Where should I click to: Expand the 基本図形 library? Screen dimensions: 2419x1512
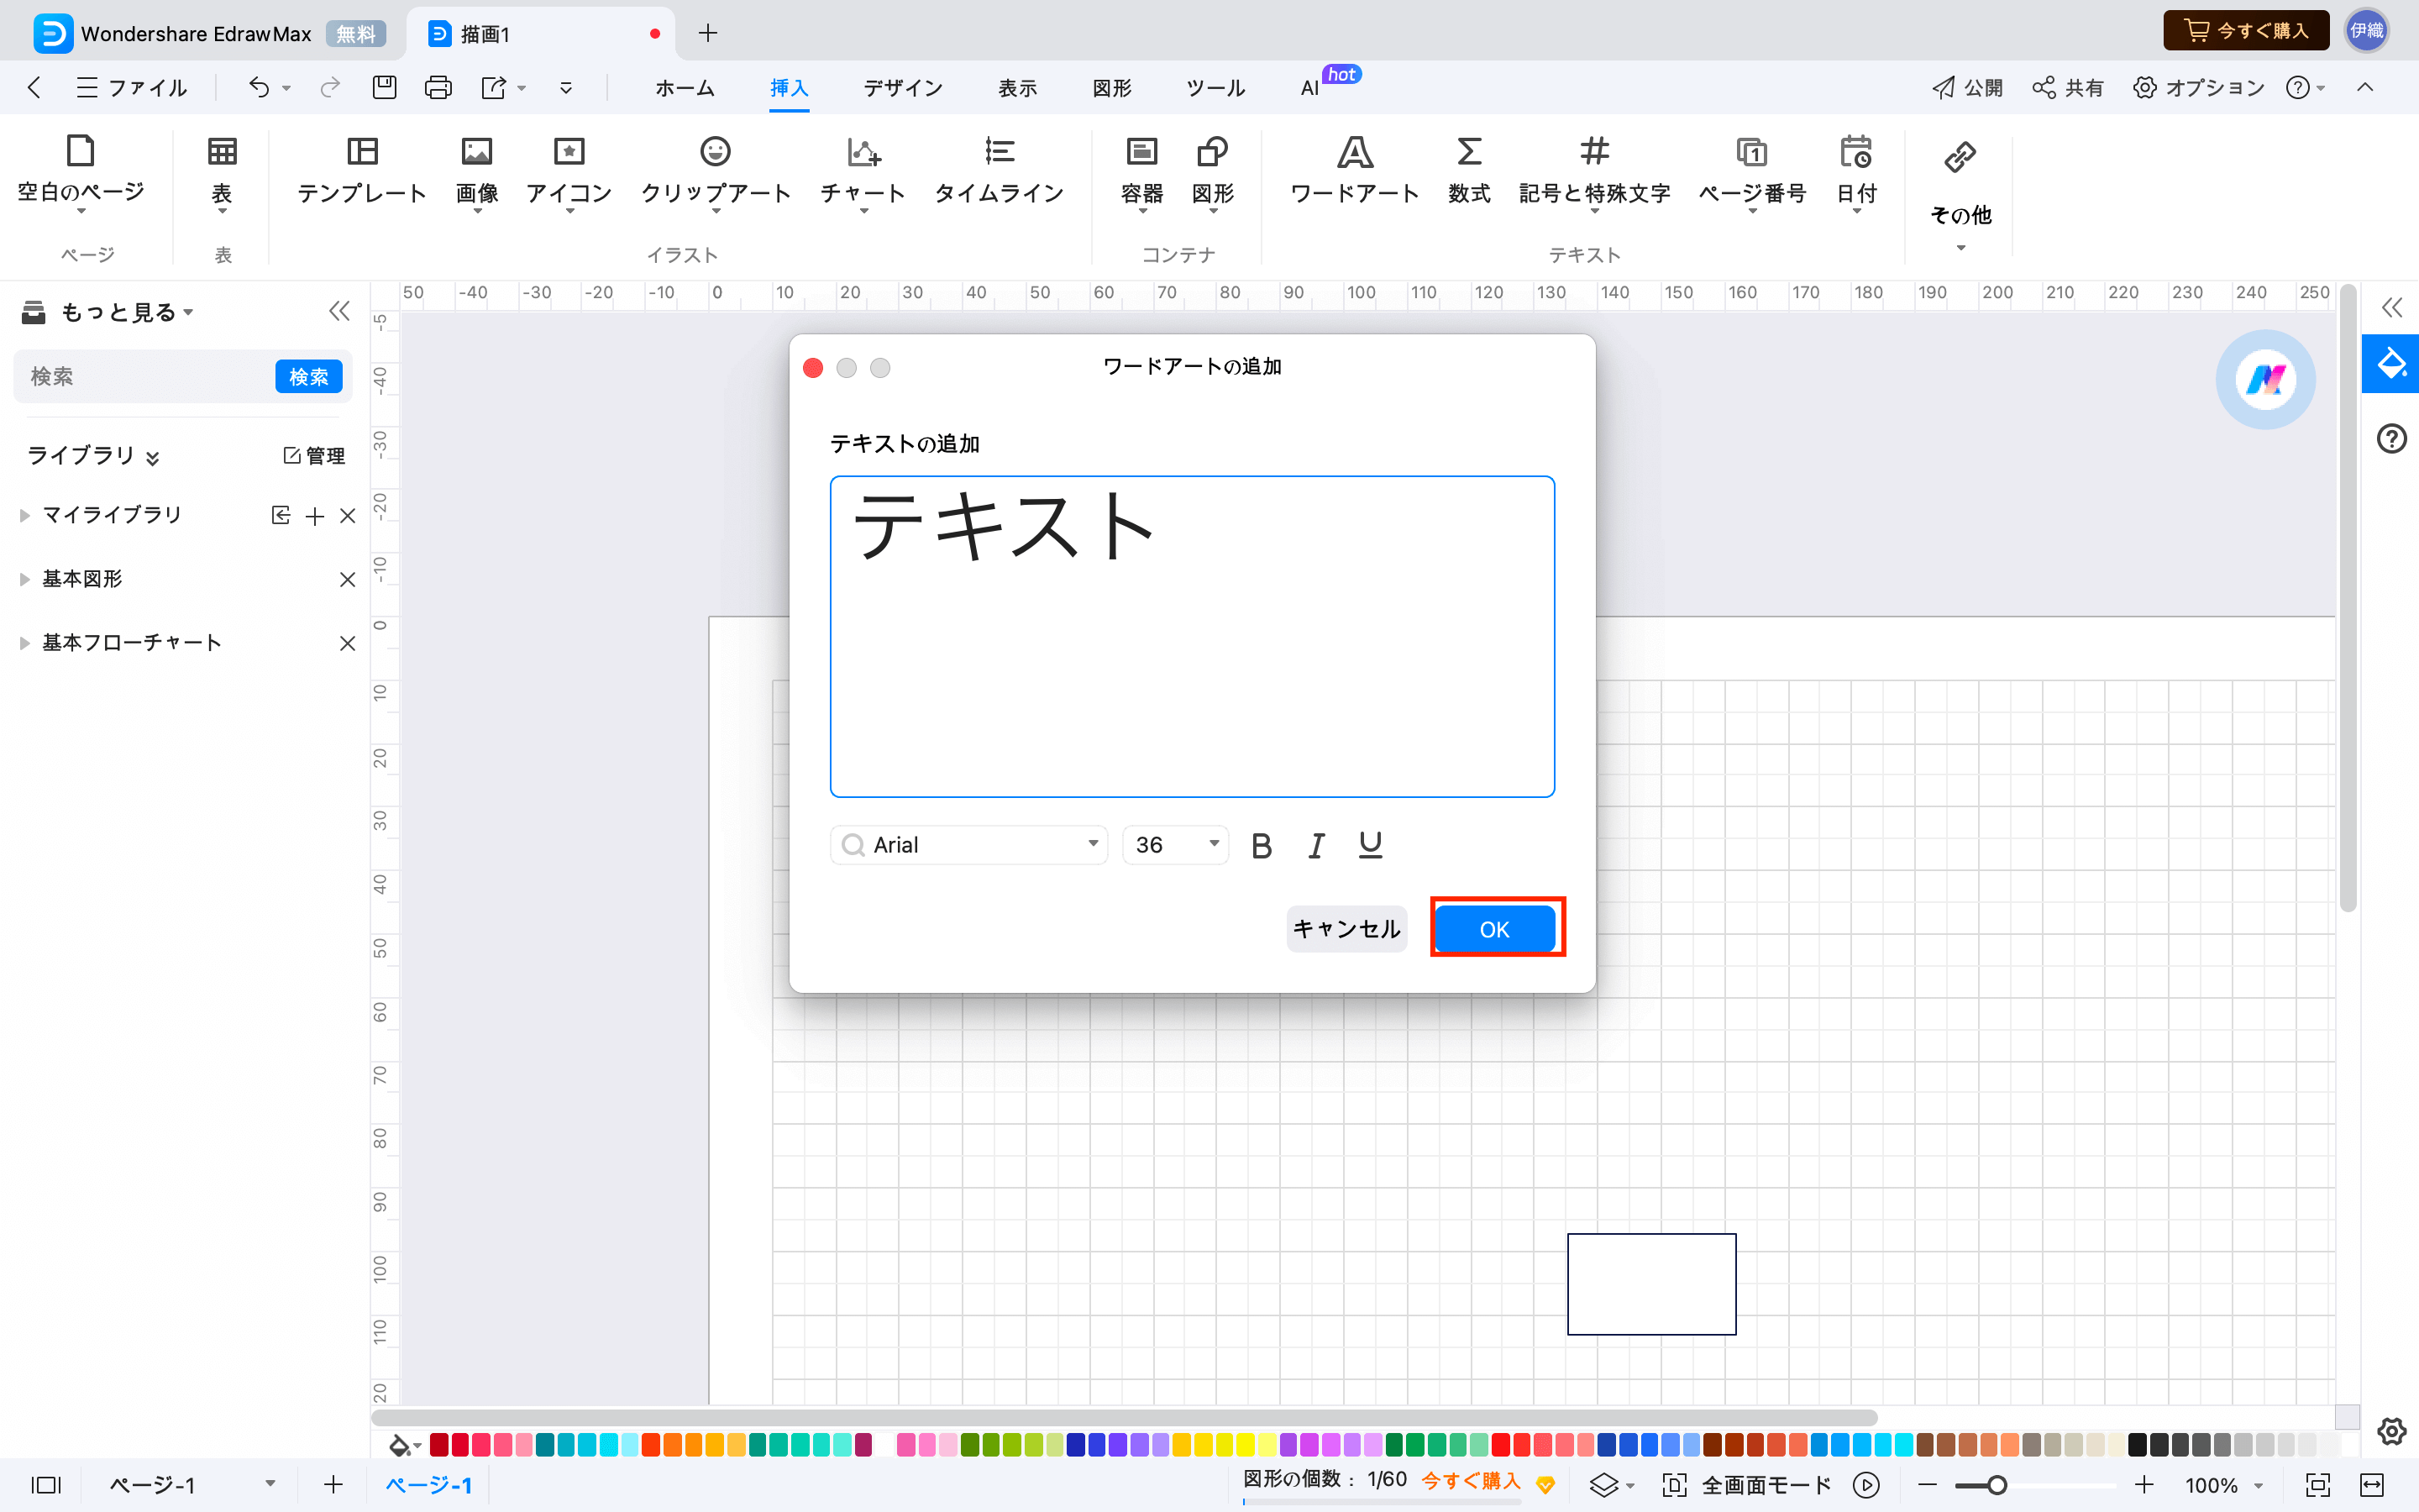(25, 580)
